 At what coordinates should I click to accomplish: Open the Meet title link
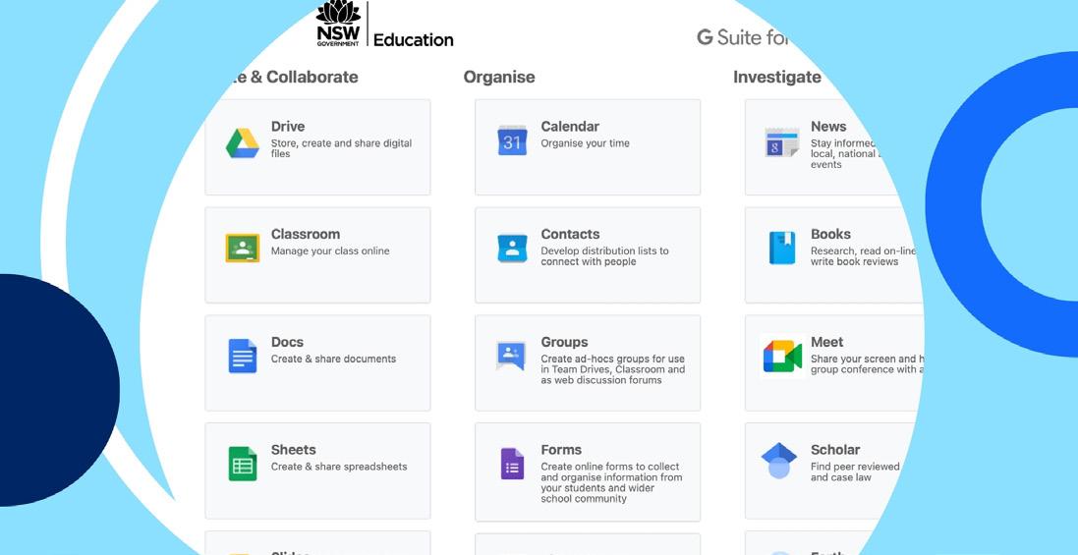coord(827,342)
